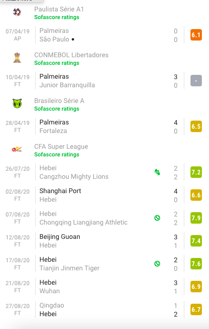
Task: Click the CFA Super League logo
Action: click(17, 149)
